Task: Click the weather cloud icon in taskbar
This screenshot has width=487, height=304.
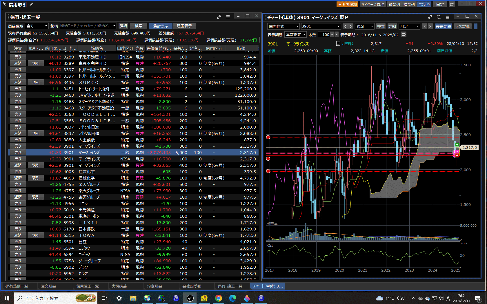Action: [x=379, y=298]
